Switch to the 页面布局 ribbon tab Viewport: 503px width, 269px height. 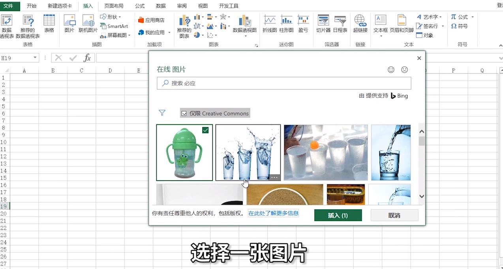pyautogui.click(x=114, y=6)
